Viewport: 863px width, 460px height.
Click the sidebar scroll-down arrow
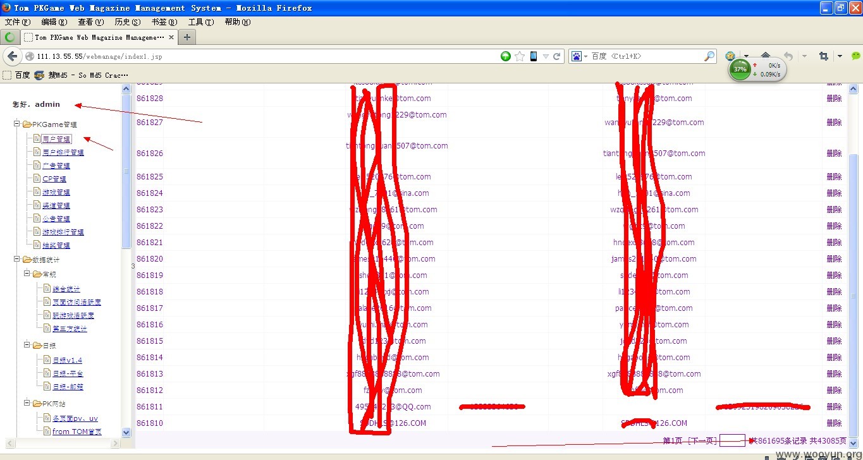(126, 433)
